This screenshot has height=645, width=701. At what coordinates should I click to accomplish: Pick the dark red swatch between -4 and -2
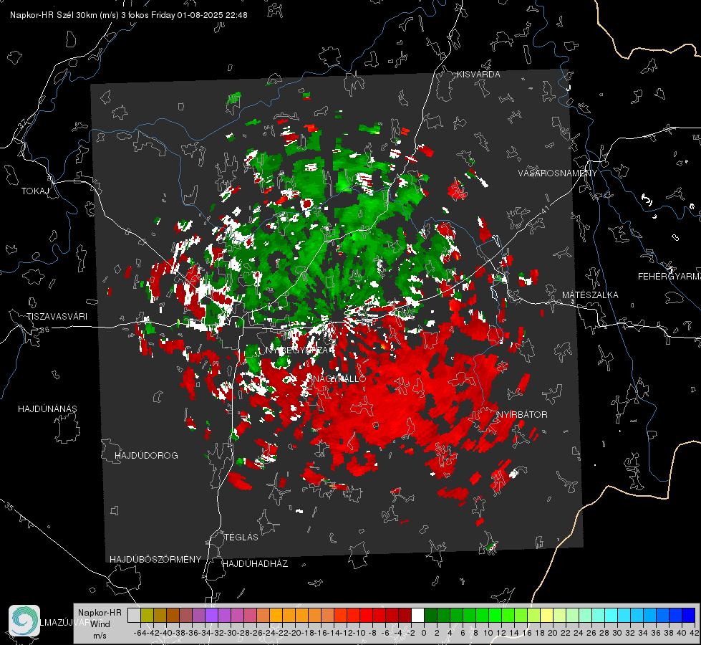pos(405,615)
